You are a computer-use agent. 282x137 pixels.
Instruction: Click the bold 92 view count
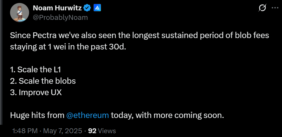[92, 131]
